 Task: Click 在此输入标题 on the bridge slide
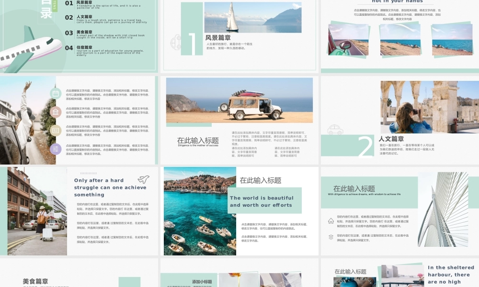354,188
